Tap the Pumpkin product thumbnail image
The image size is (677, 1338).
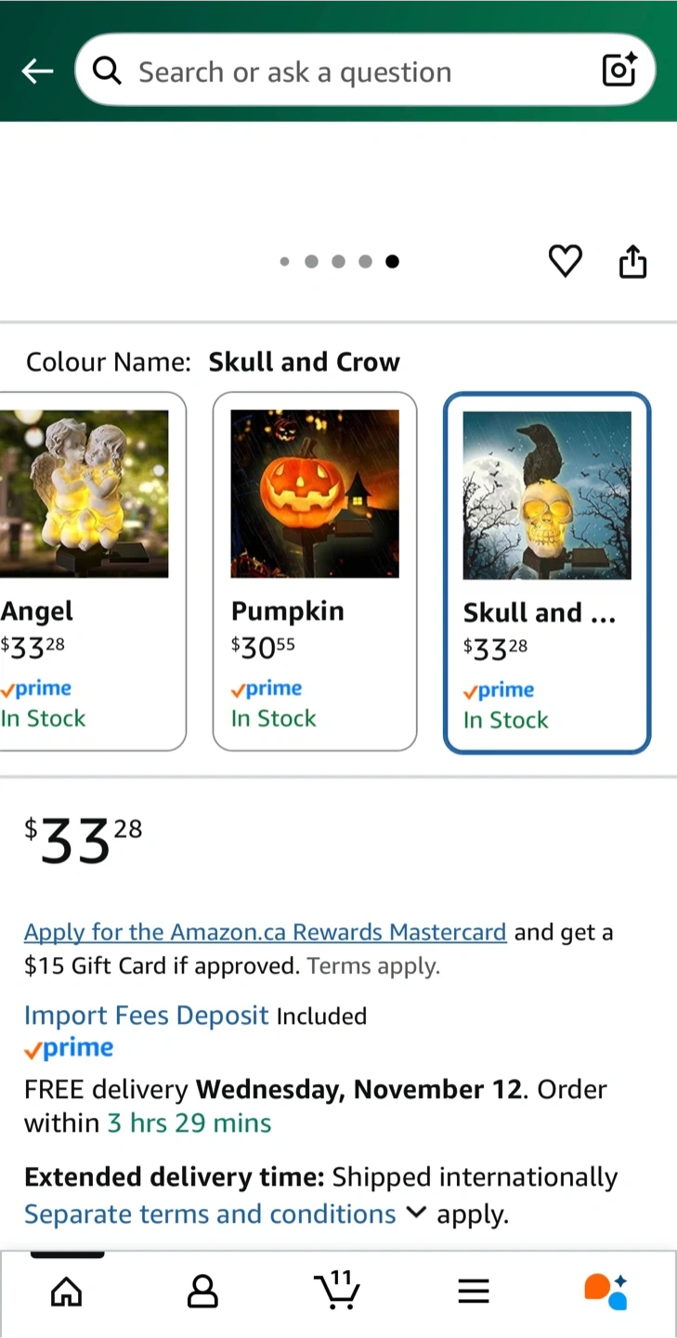click(x=315, y=493)
